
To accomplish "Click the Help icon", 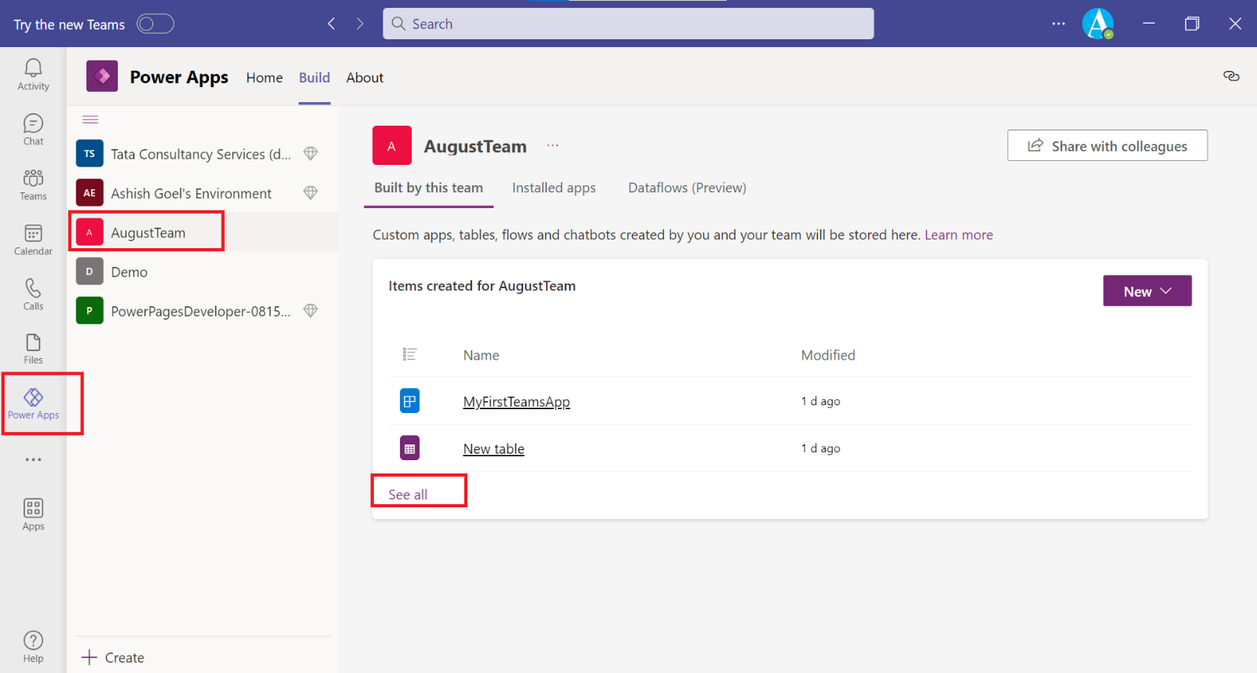I will point(33,647).
